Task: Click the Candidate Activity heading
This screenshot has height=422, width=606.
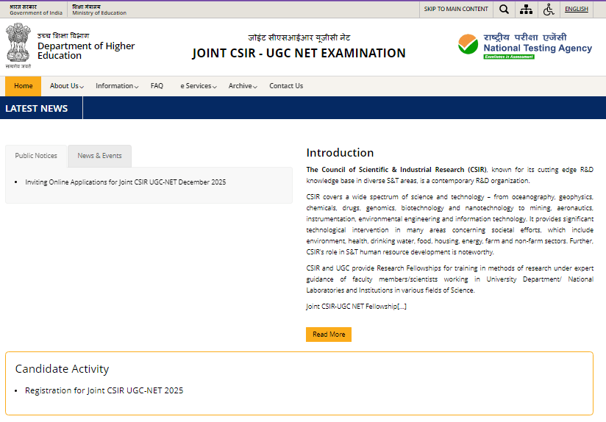Action: point(62,368)
